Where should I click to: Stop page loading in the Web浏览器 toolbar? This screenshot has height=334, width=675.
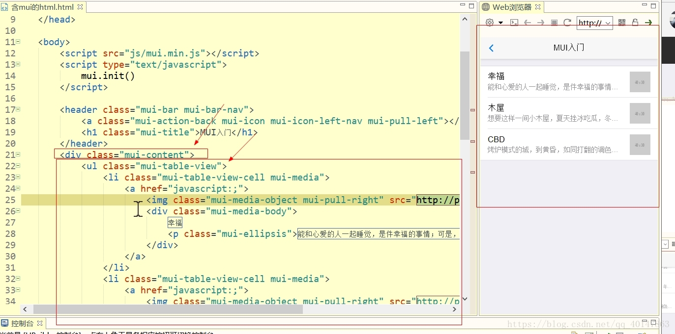click(554, 23)
